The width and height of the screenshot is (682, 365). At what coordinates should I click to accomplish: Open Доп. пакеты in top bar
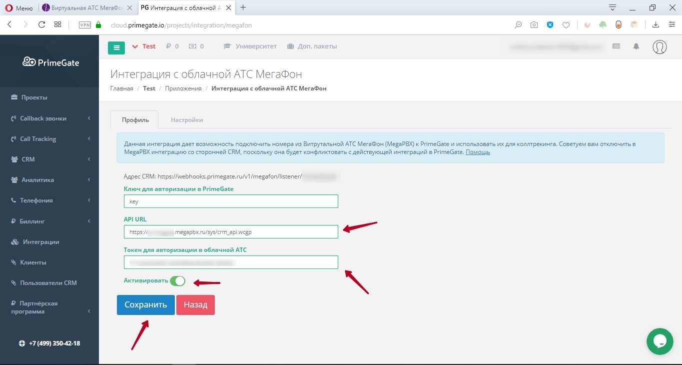coord(312,46)
